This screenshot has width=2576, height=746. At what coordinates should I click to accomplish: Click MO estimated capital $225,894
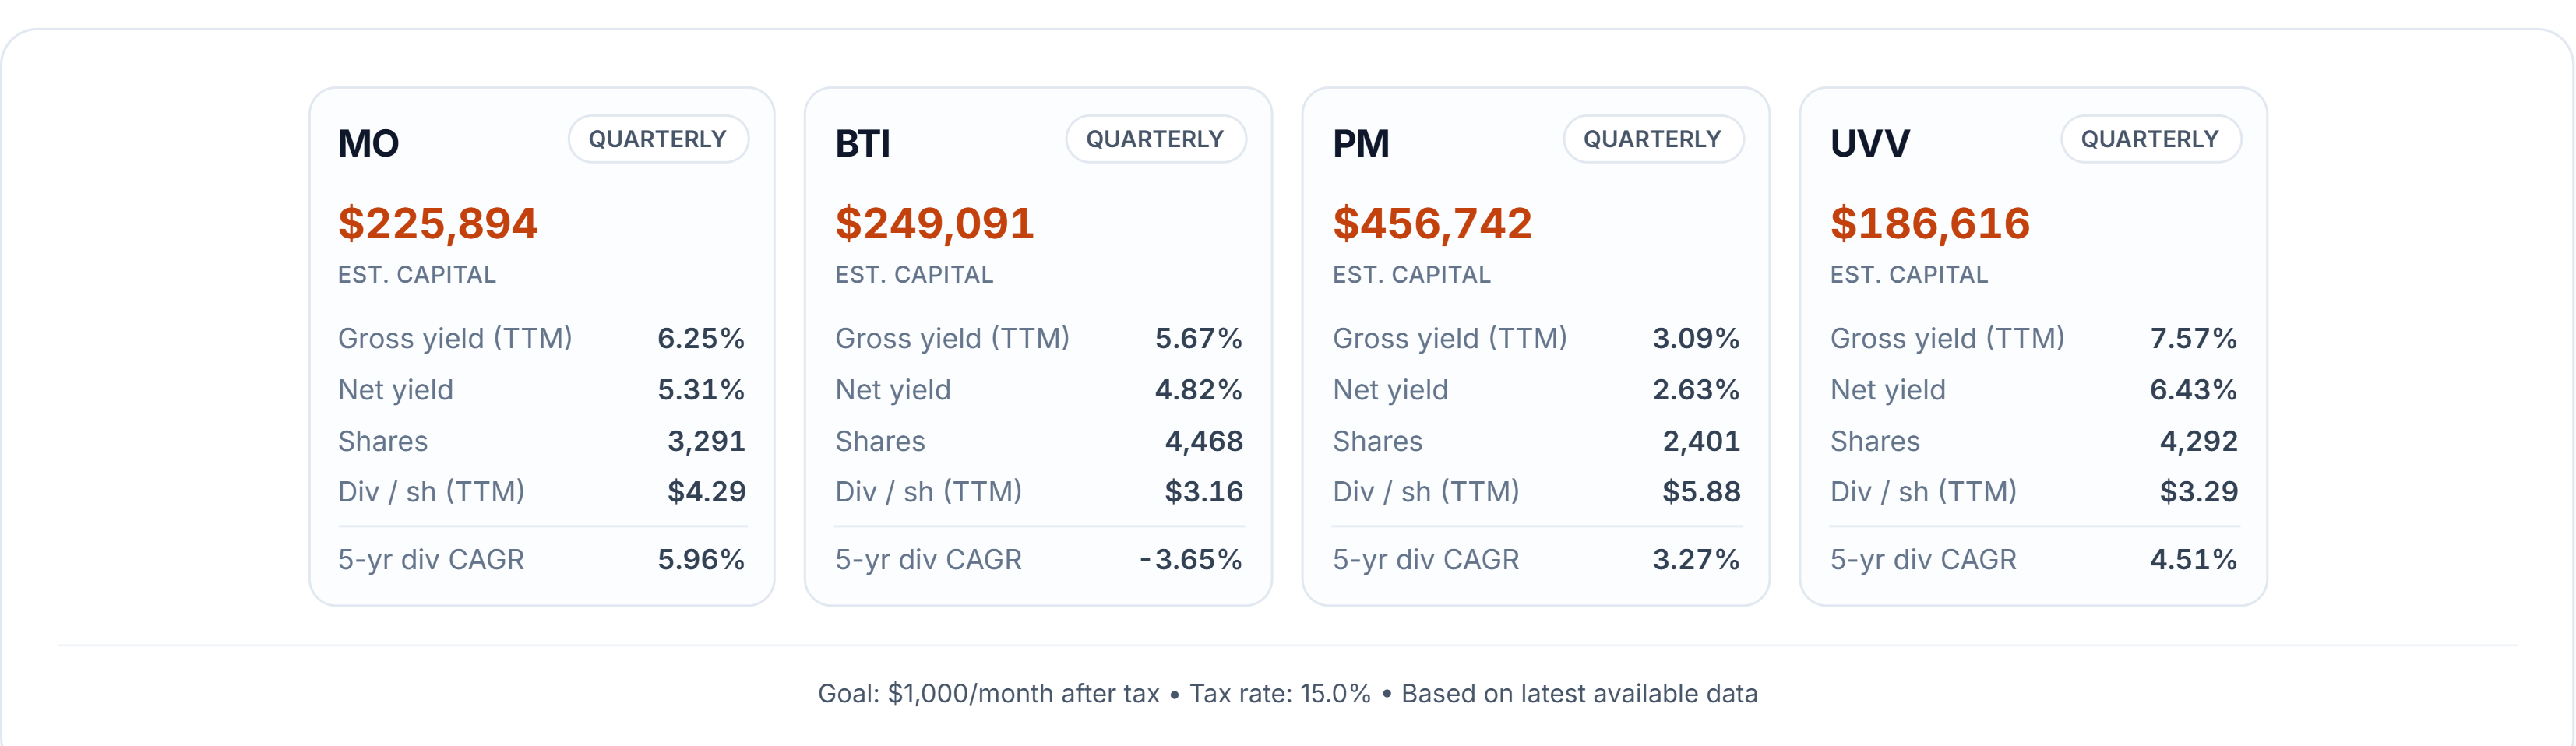pos(438,223)
